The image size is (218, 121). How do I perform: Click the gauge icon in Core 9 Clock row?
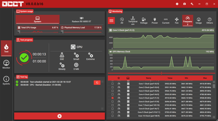pyautogui.click(x=119, y=112)
